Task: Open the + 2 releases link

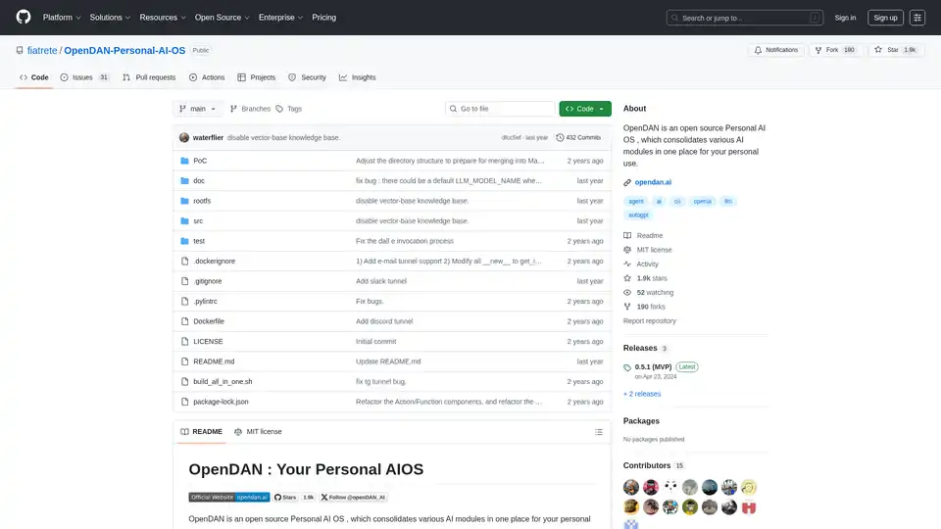Action: [642, 394]
